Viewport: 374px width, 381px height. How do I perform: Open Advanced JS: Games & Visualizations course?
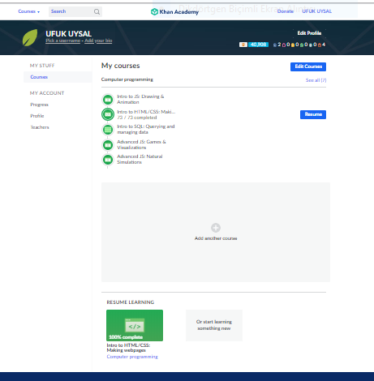[x=141, y=144]
